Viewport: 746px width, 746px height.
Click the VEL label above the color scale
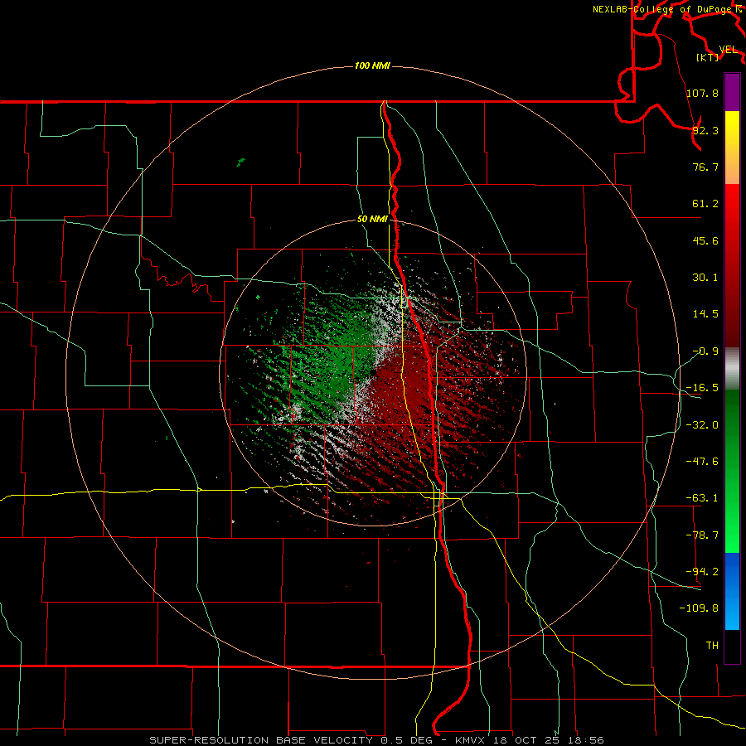(x=728, y=50)
